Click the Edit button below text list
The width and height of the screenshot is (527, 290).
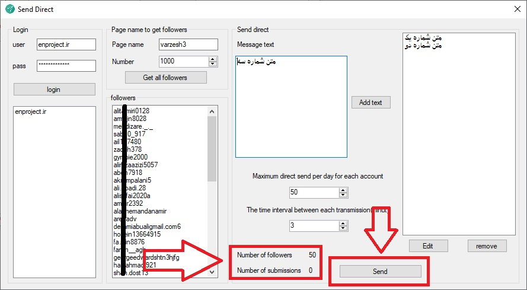(428, 246)
